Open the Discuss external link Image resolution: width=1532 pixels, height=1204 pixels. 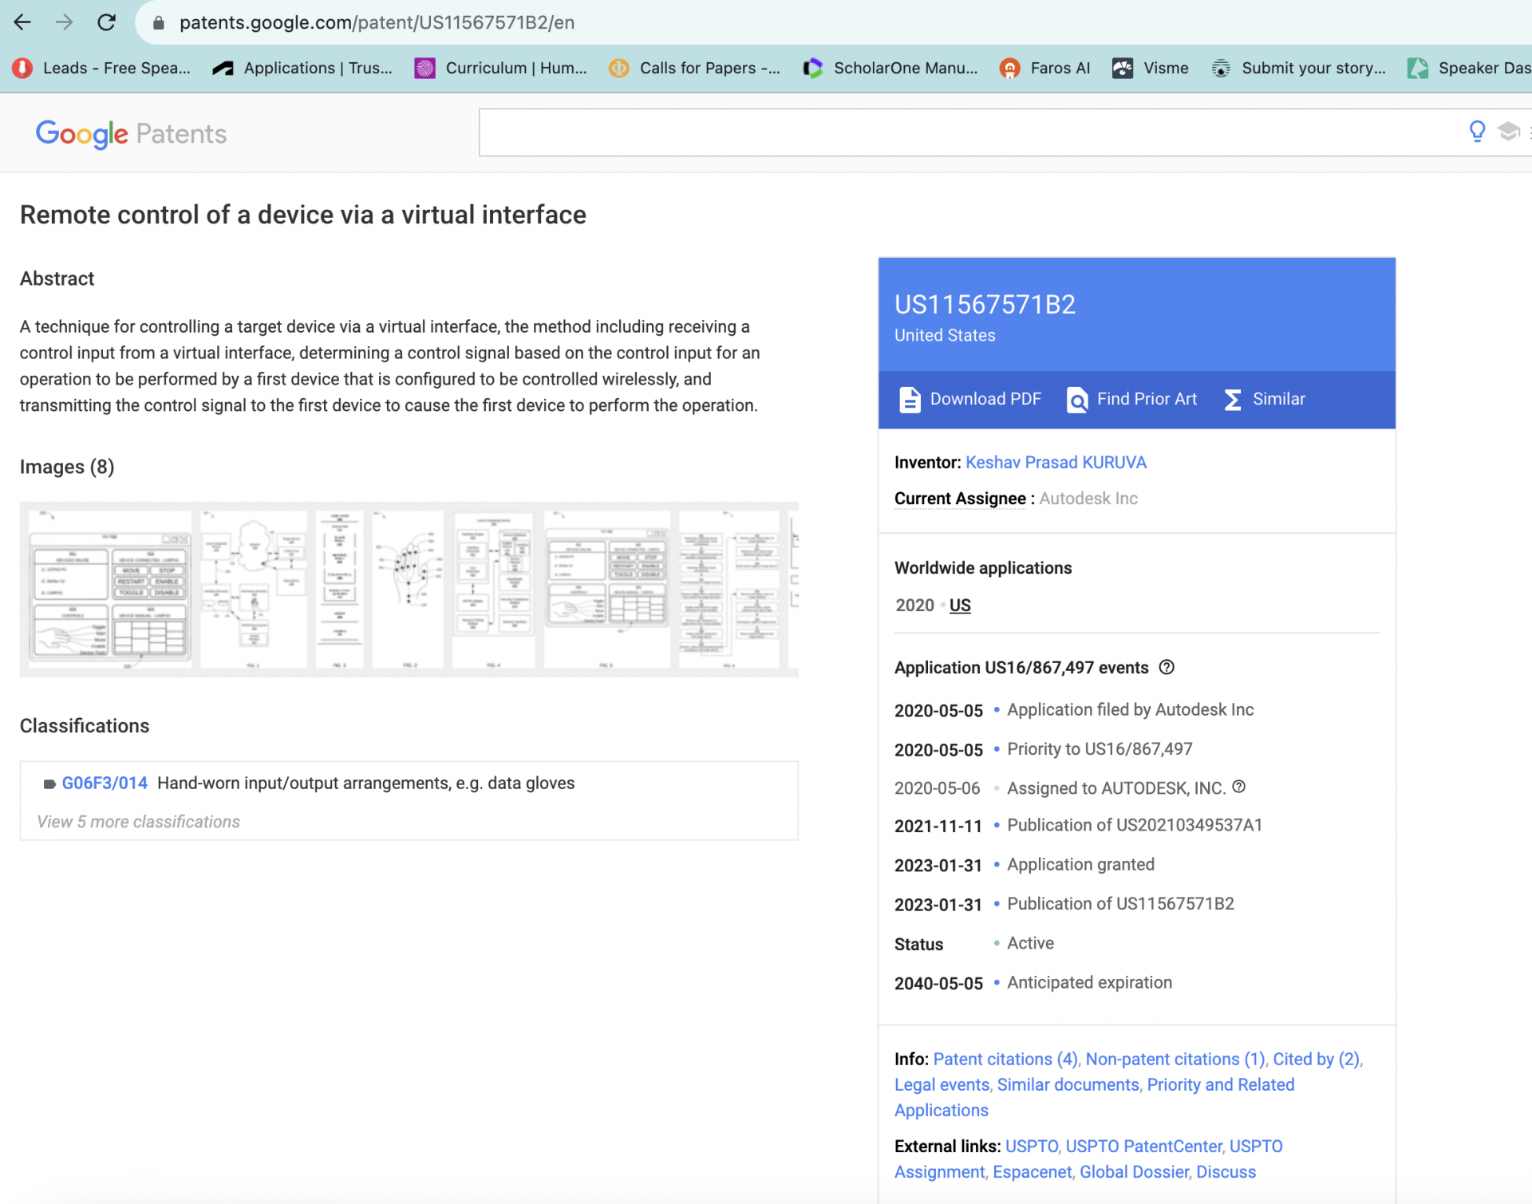pos(1226,1172)
